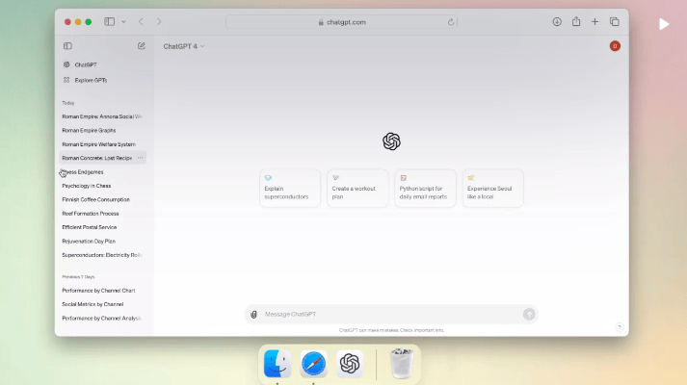Open the ChatGPT 4 model dropdown
Screen dimensions: 687x385
184,46
